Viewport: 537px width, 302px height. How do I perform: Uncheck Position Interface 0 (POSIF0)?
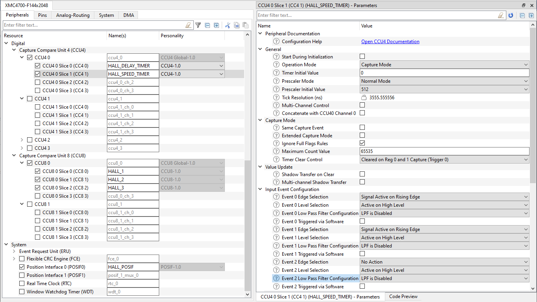click(22, 267)
